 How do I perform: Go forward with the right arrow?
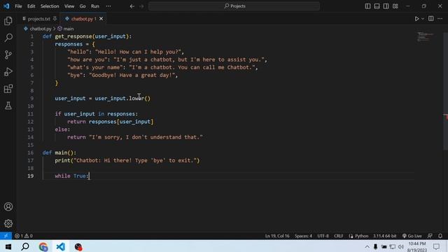(141, 6)
